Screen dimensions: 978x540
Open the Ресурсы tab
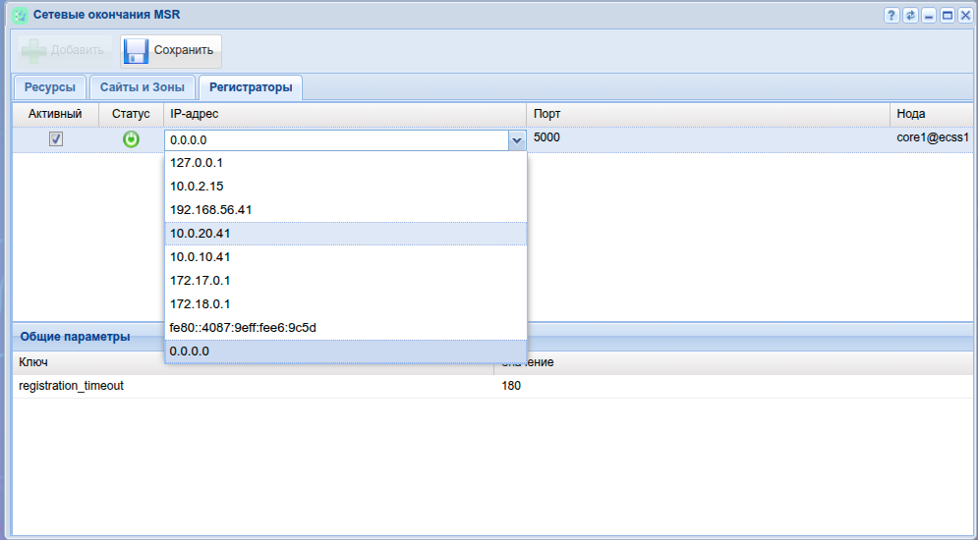point(50,87)
